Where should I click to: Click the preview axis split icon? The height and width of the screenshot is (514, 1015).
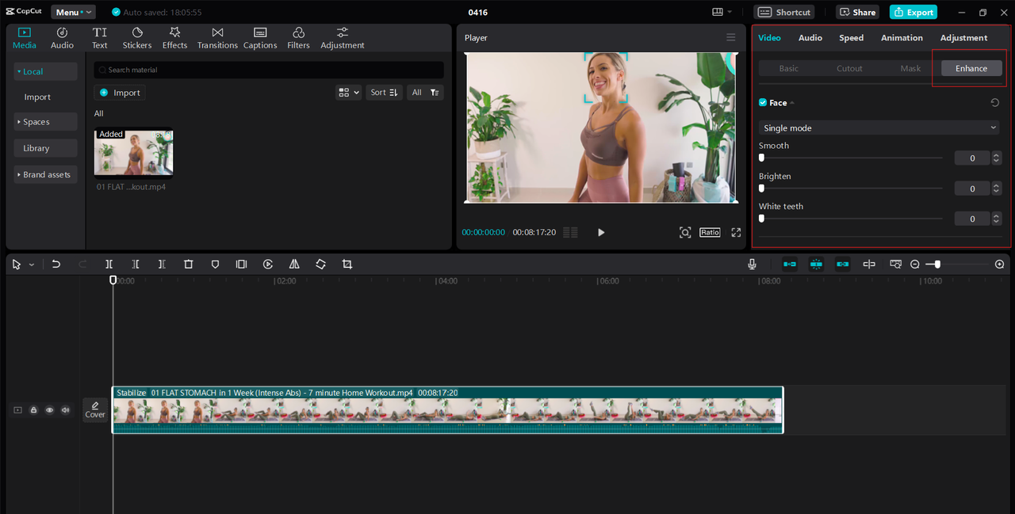point(869,265)
